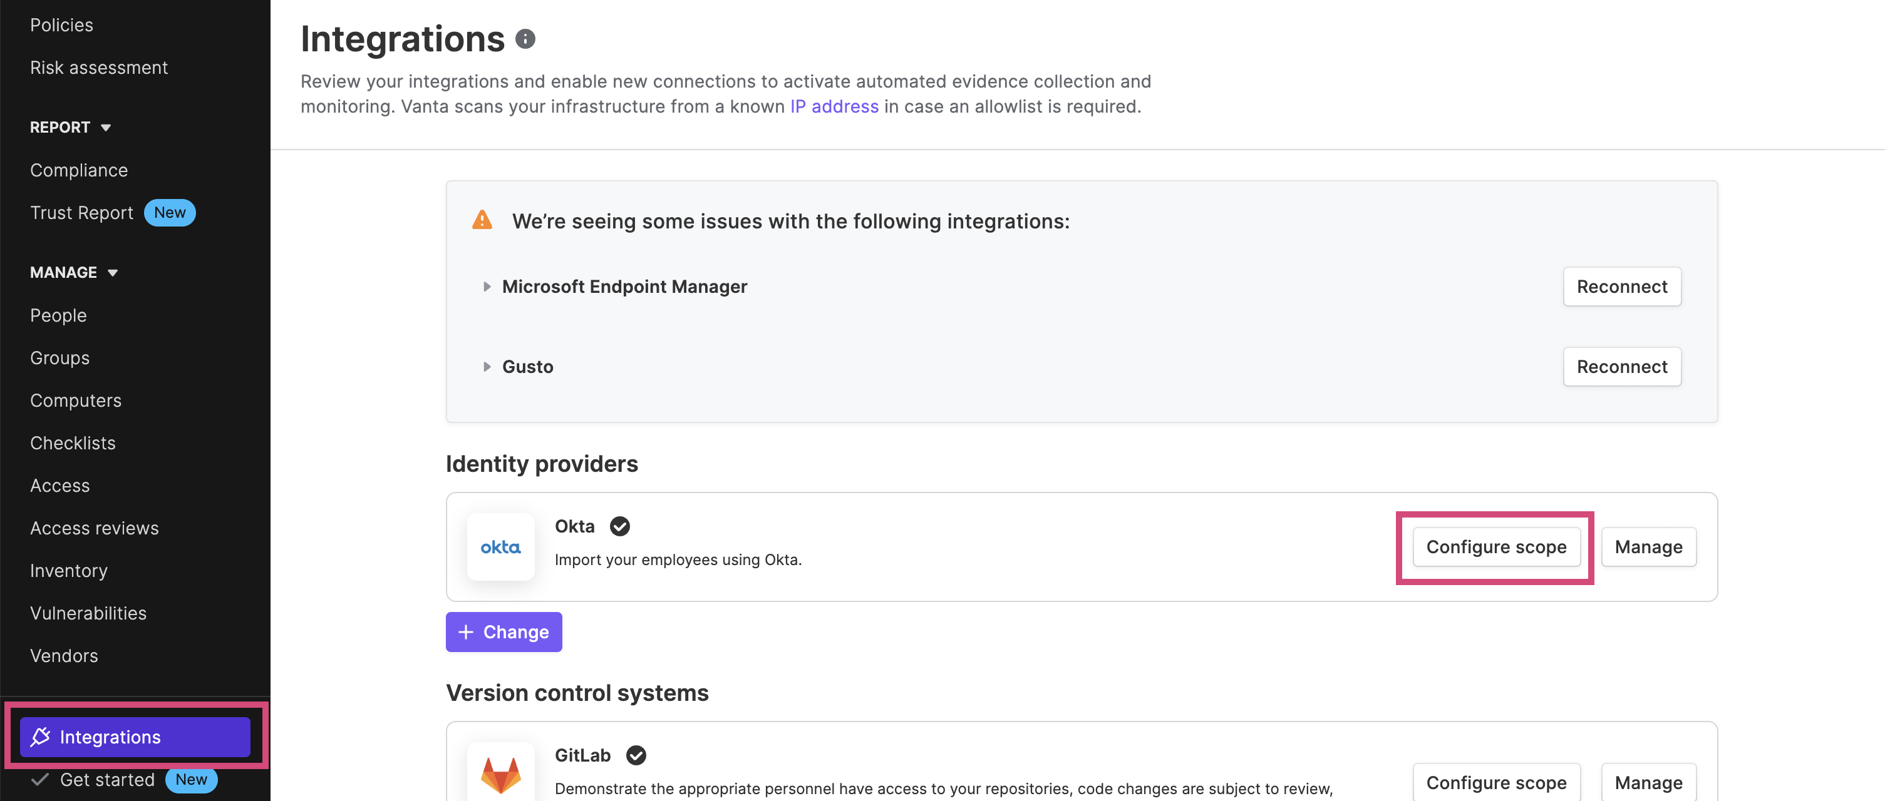The height and width of the screenshot is (801, 1885).
Task: Click the Change identity provider button
Action: pos(504,632)
